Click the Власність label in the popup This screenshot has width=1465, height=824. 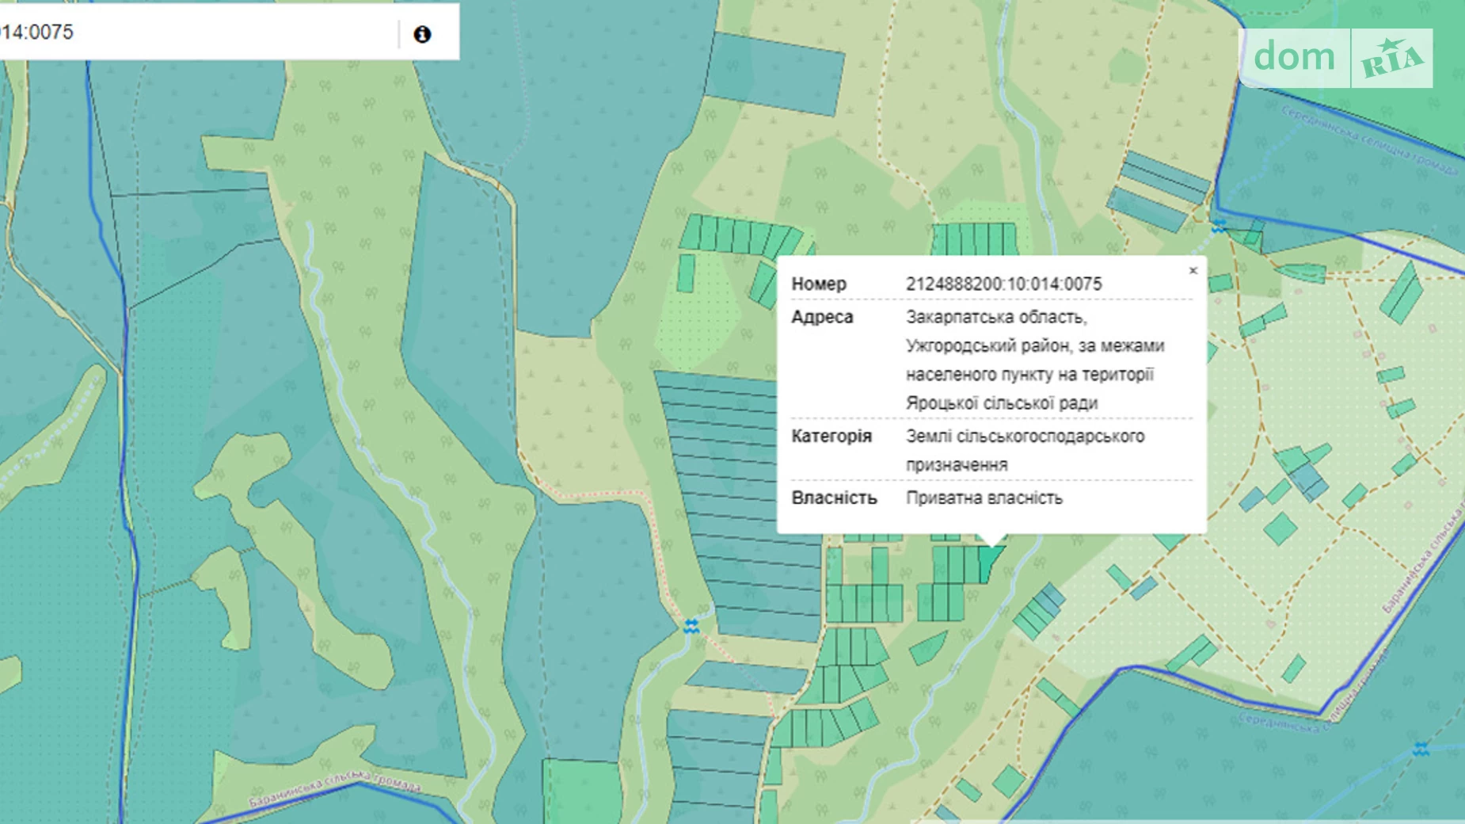[x=834, y=498]
